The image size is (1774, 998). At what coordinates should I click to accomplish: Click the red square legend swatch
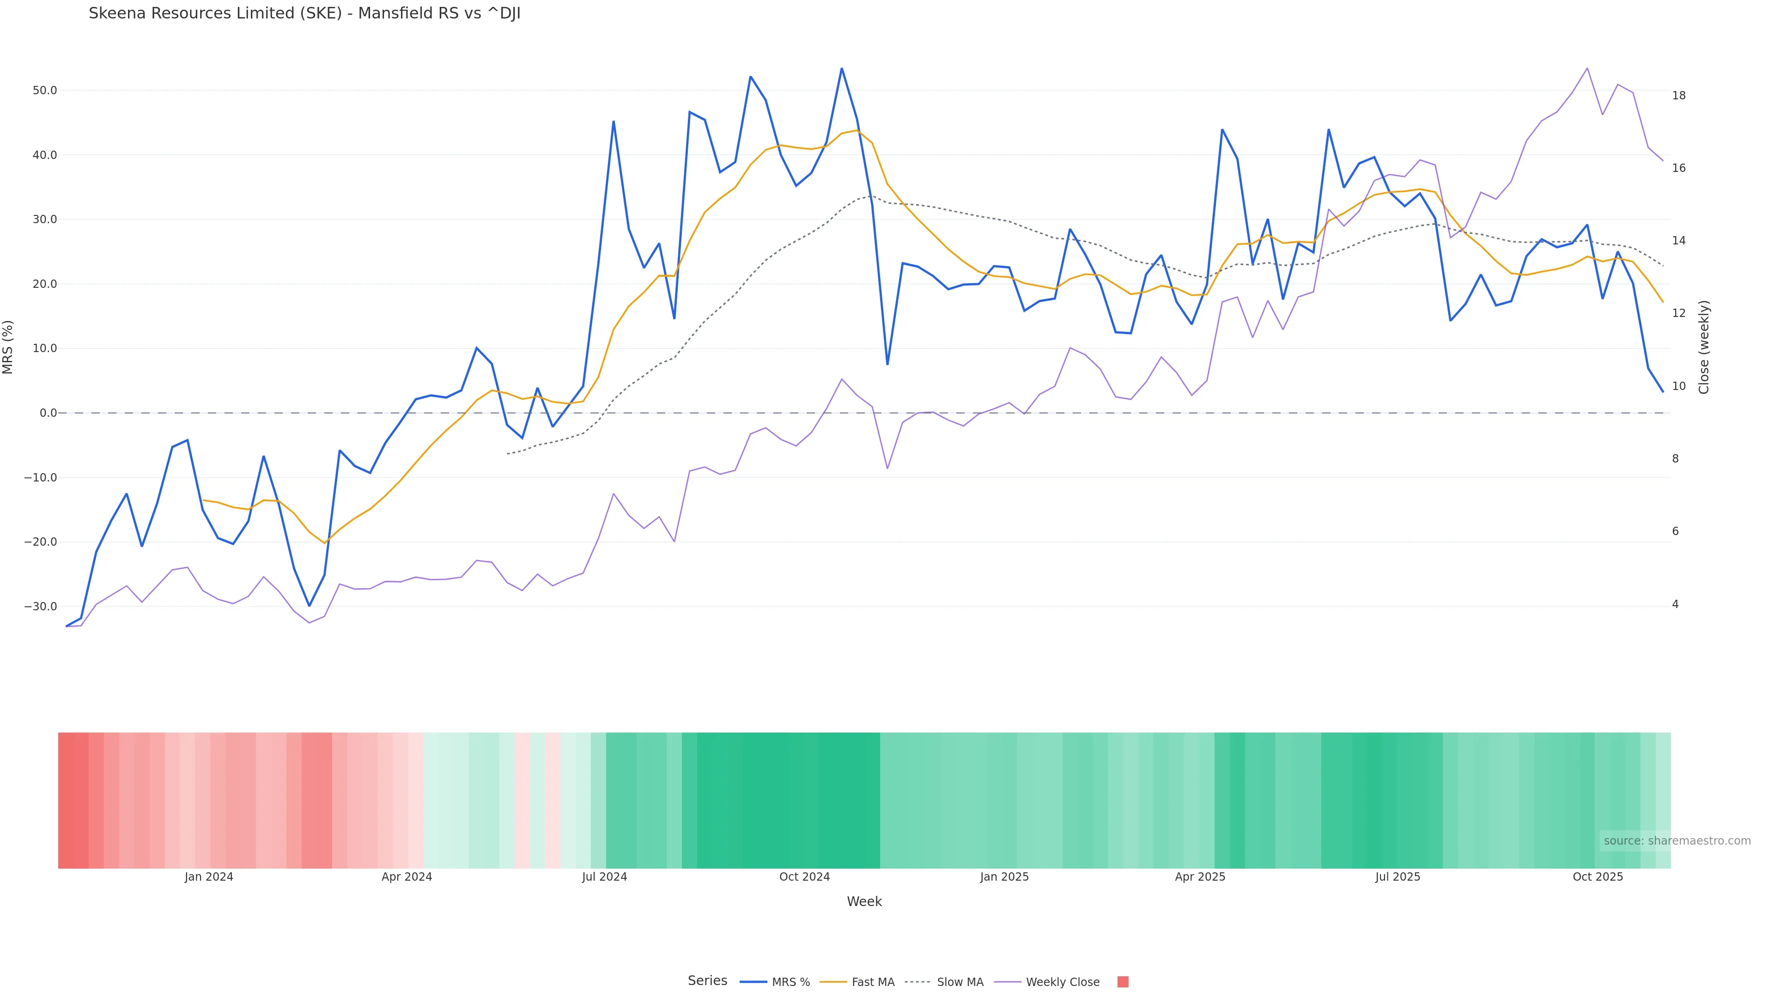1123,982
